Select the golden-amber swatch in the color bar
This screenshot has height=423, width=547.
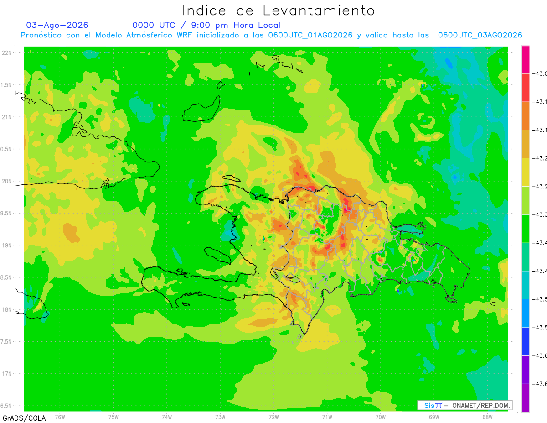tap(526, 144)
